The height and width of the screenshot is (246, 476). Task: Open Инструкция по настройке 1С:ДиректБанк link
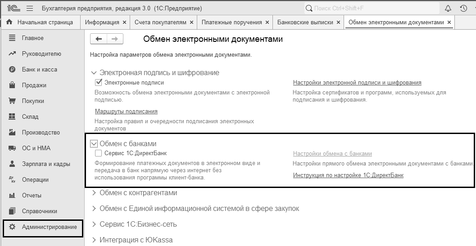348,175
